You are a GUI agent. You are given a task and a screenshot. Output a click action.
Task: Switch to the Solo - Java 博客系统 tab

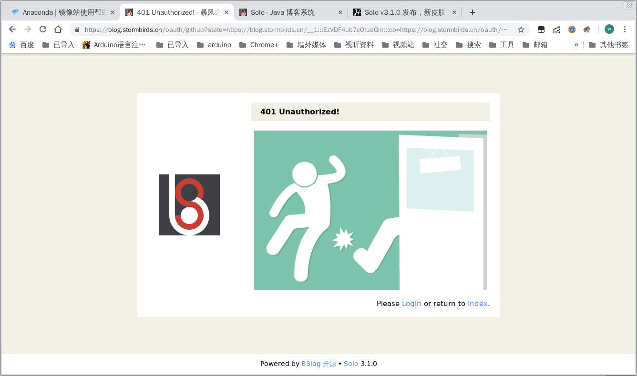coord(281,12)
